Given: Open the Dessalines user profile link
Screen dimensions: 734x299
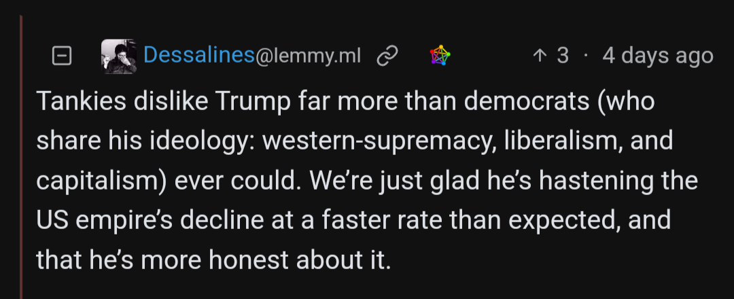Looking at the screenshot, I should coord(198,55).
